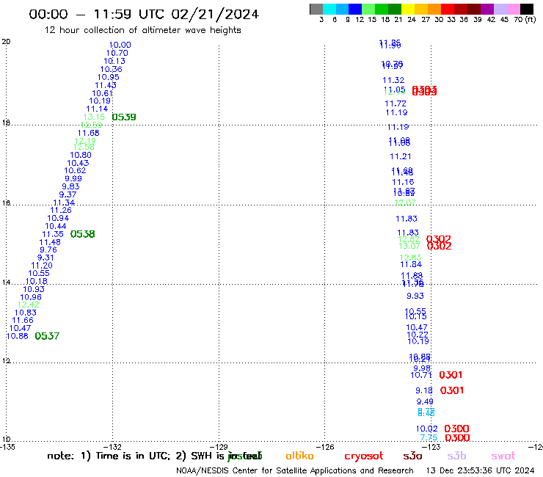The image size is (543, 477).
Task: Click the cyan legend color swatch
Action: click(x=329, y=9)
